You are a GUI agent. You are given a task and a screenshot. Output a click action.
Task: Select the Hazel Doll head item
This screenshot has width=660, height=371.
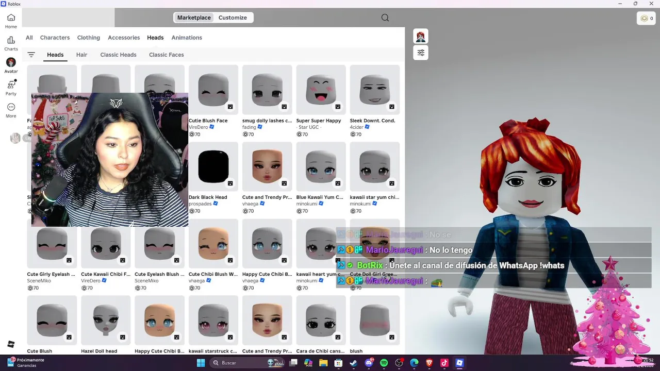pyautogui.click(x=106, y=321)
